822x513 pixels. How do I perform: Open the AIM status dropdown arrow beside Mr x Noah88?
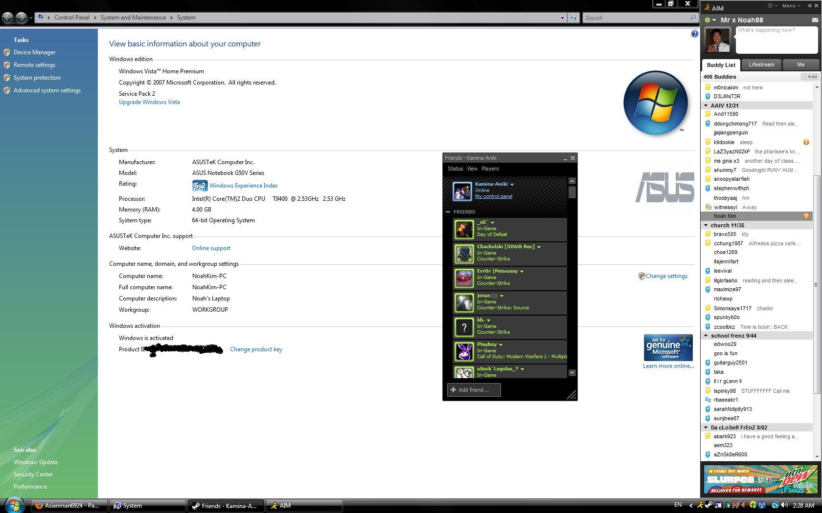(x=714, y=21)
